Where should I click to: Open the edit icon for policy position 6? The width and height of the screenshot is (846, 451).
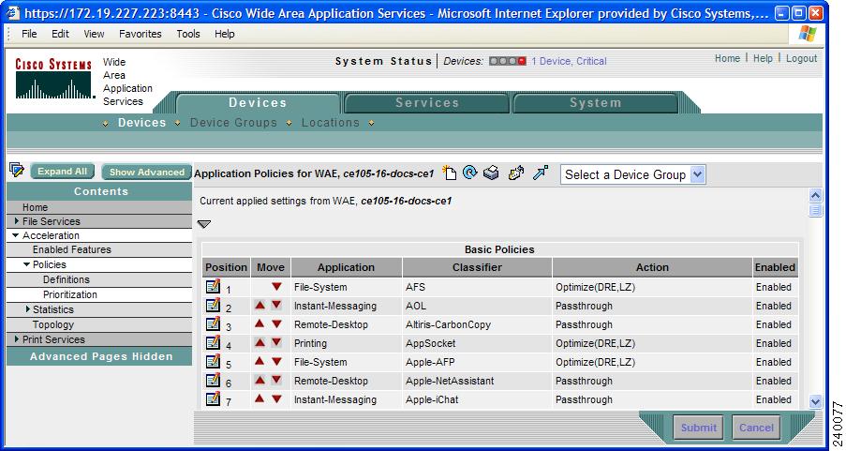(x=213, y=381)
